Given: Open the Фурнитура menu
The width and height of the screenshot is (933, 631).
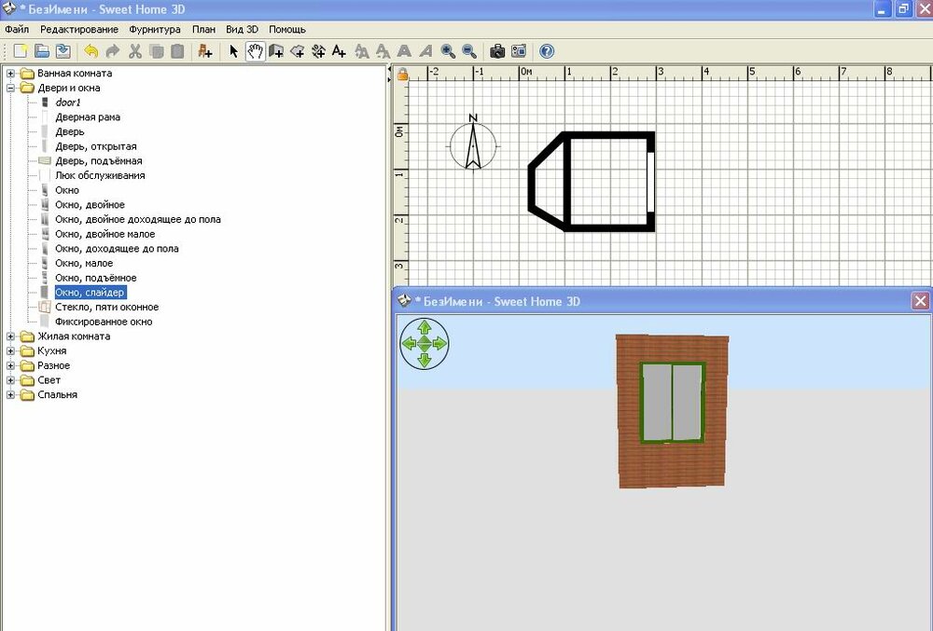Looking at the screenshot, I should pyautogui.click(x=155, y=29).
